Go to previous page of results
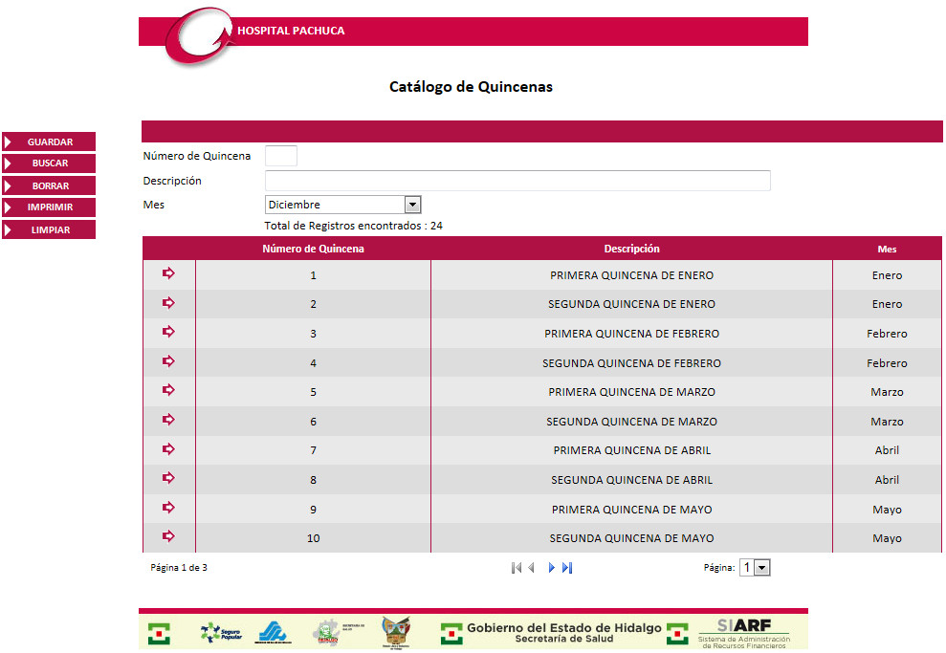Viewport: 946px width, 653px height. tap(532, 568)
